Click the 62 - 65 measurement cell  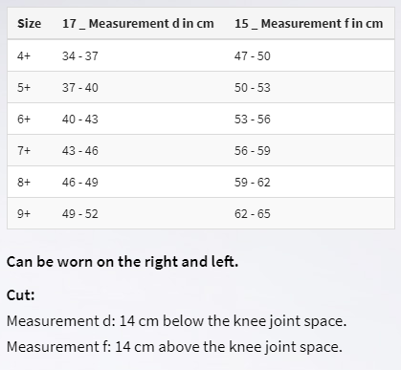(x=253, y=214)
